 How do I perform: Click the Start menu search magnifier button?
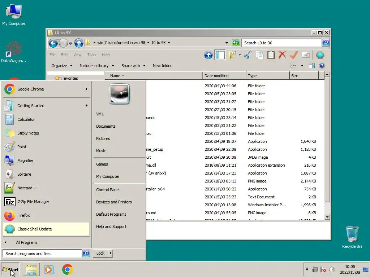coord(86,254)
